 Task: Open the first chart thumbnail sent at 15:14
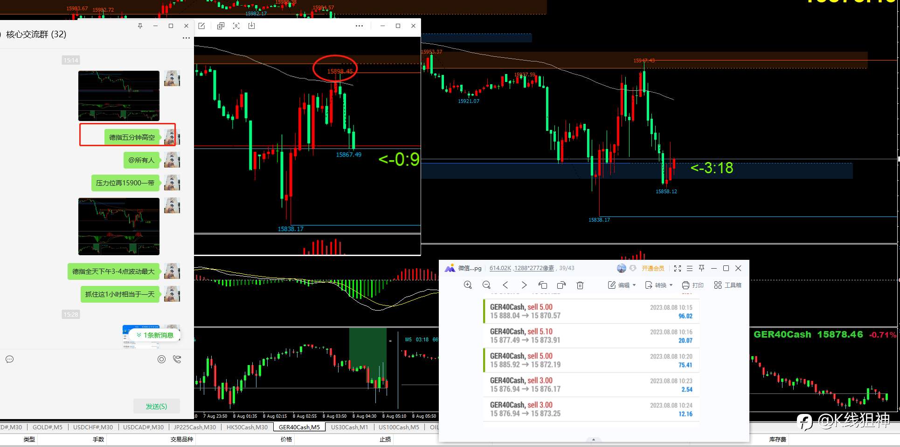119,96
